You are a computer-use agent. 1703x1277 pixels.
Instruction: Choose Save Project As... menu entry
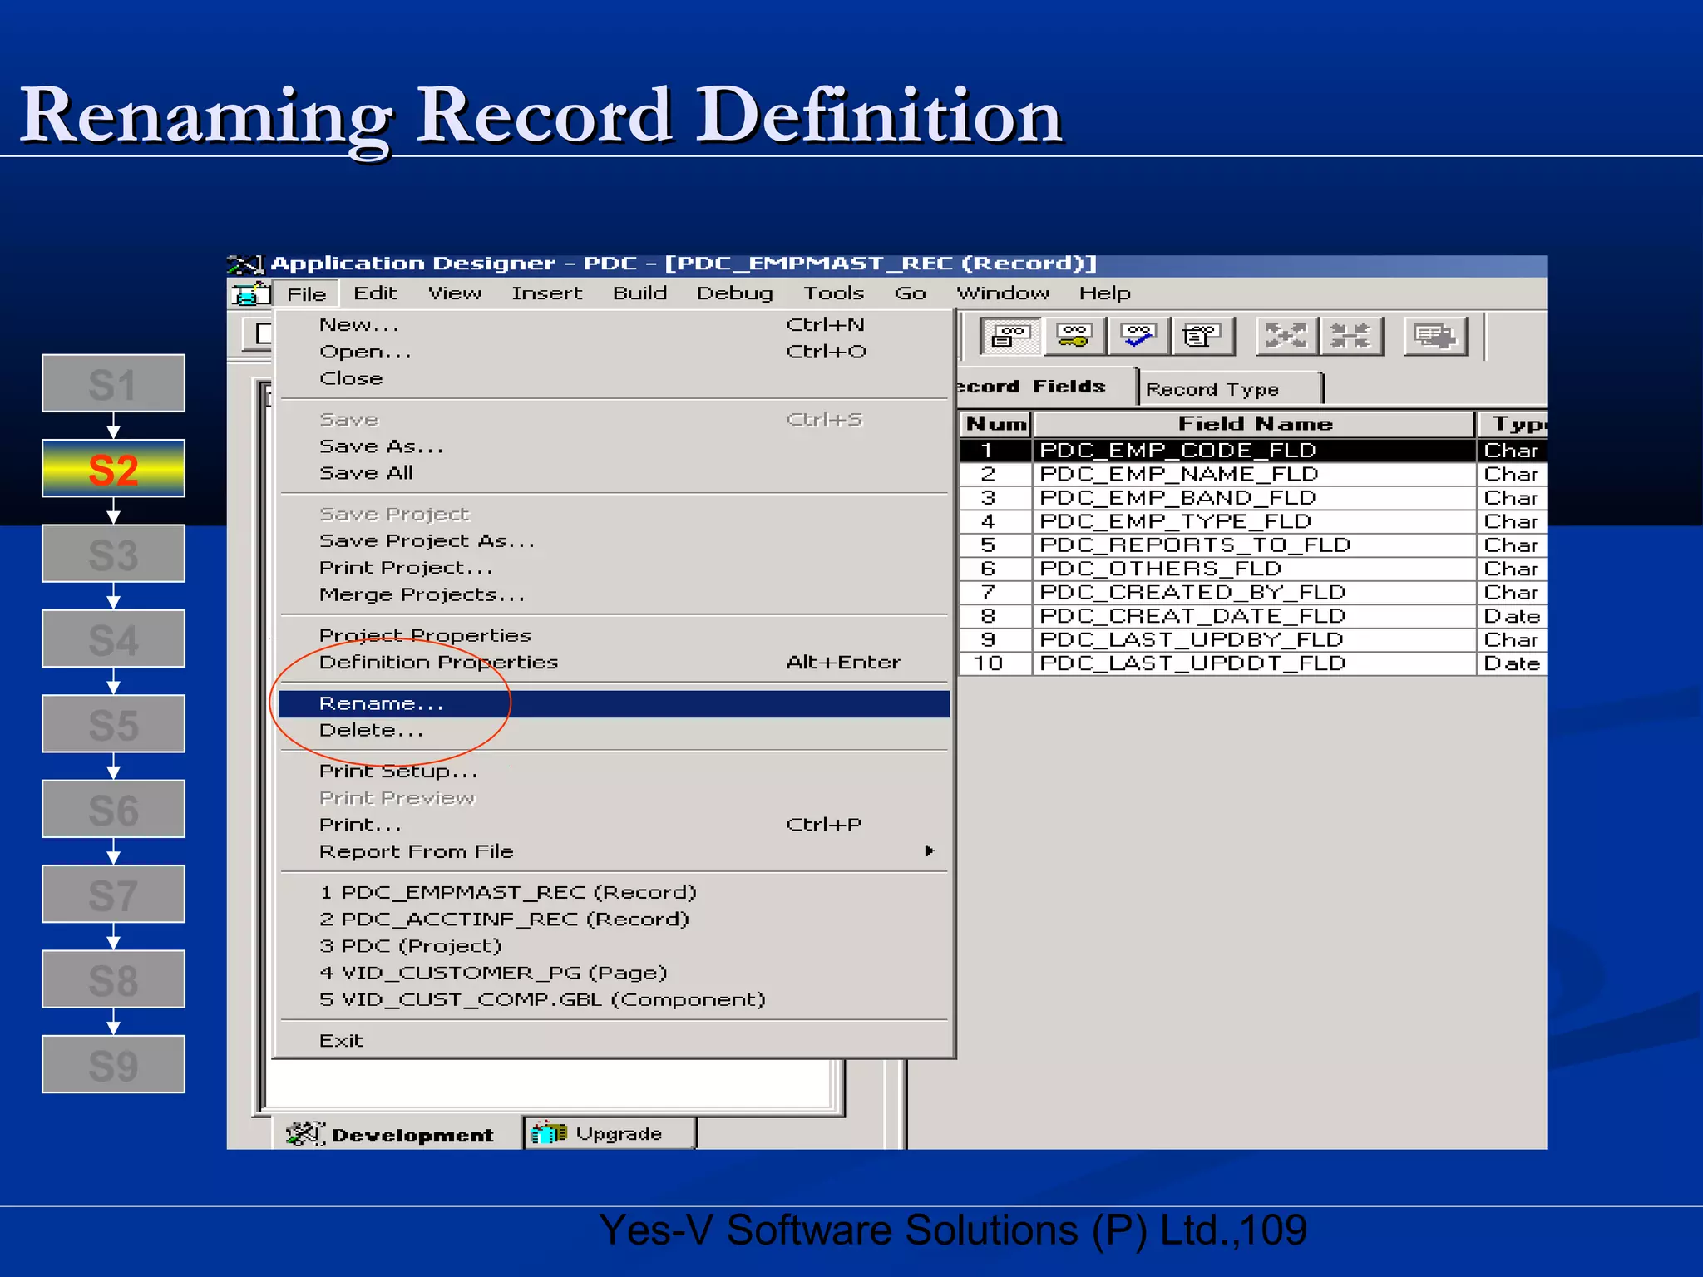click(x=614, y=541)
